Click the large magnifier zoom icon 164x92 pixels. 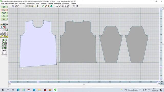tap(57, 6)
